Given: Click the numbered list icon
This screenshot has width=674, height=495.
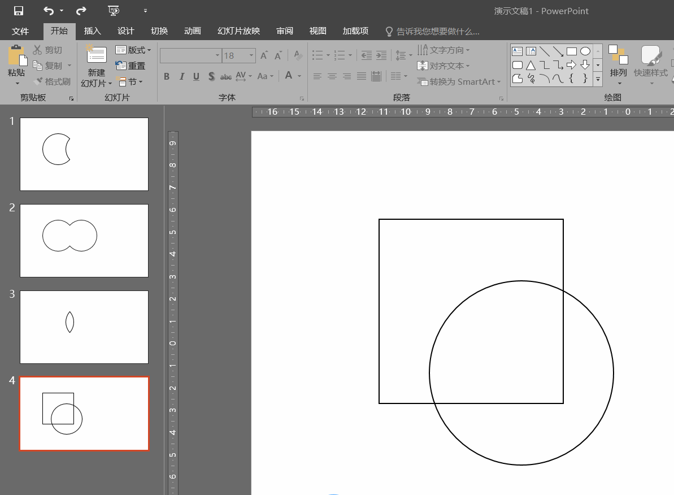Looking at the screenshot, I should pos(340,55).
